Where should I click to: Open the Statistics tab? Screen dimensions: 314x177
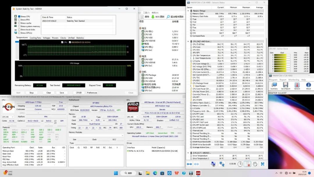[x=80, y=38]
